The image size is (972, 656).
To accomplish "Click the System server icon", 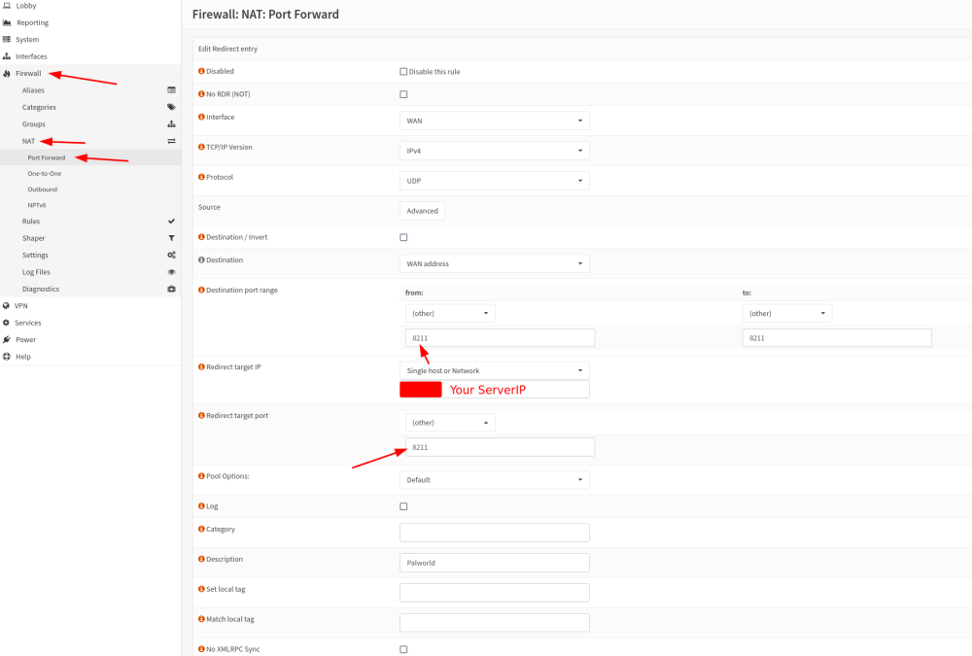I will (7, 39).
